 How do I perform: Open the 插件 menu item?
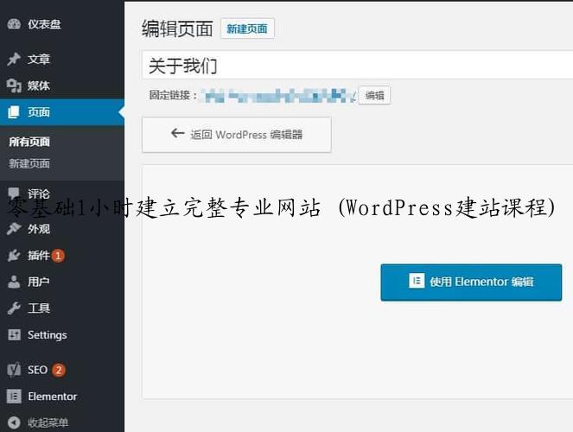62,255
